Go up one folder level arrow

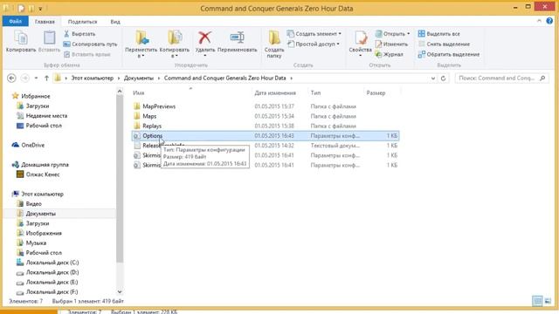coord(46,78)
